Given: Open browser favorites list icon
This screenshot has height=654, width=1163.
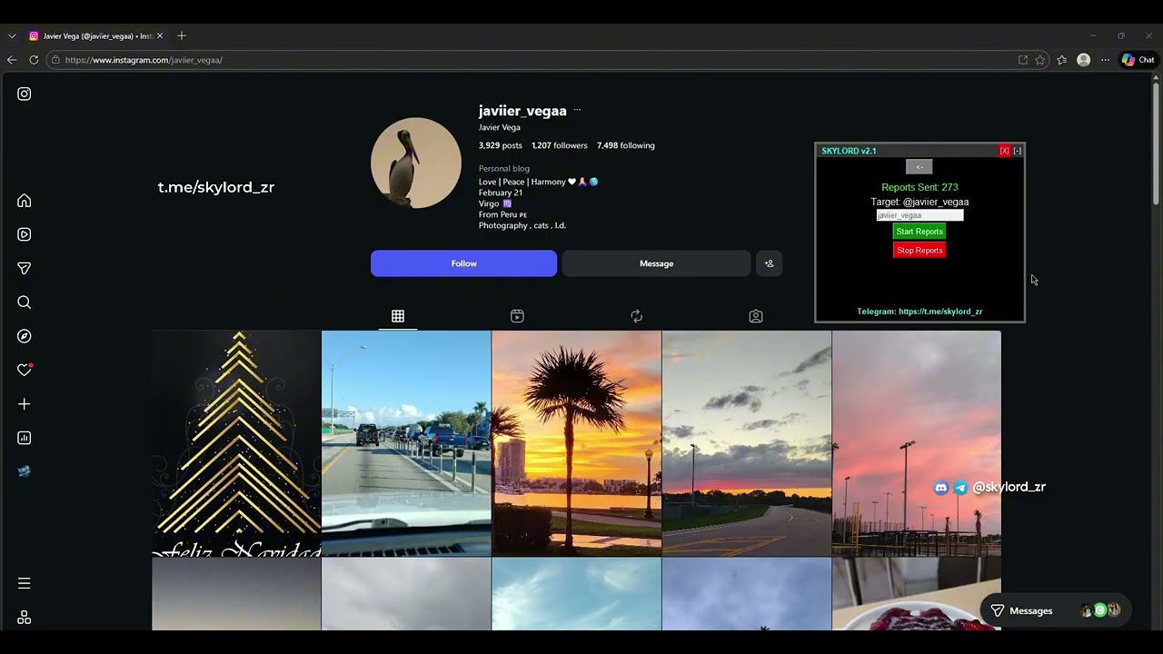Looking at the screenshot, I should [x=1061, y=60].
